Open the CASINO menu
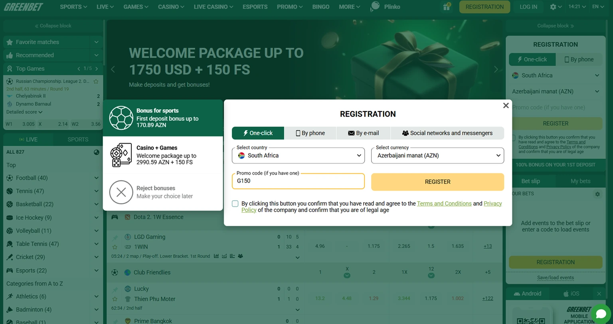The height and width of the screenshot is (324, 613). click(x=171, y=7)
